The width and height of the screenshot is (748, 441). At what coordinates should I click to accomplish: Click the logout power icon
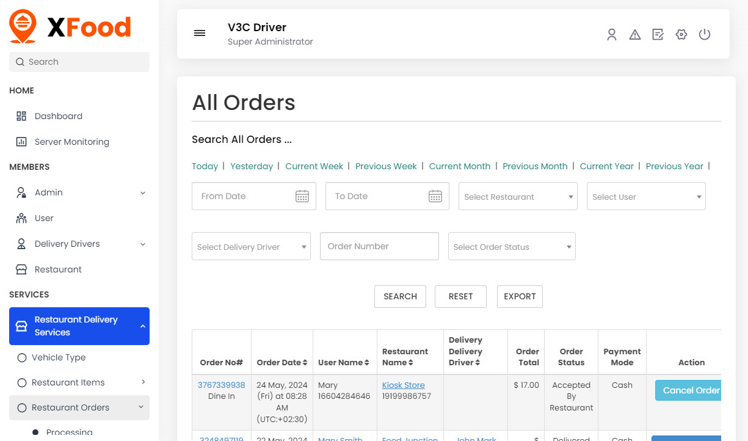click(705, 34)
